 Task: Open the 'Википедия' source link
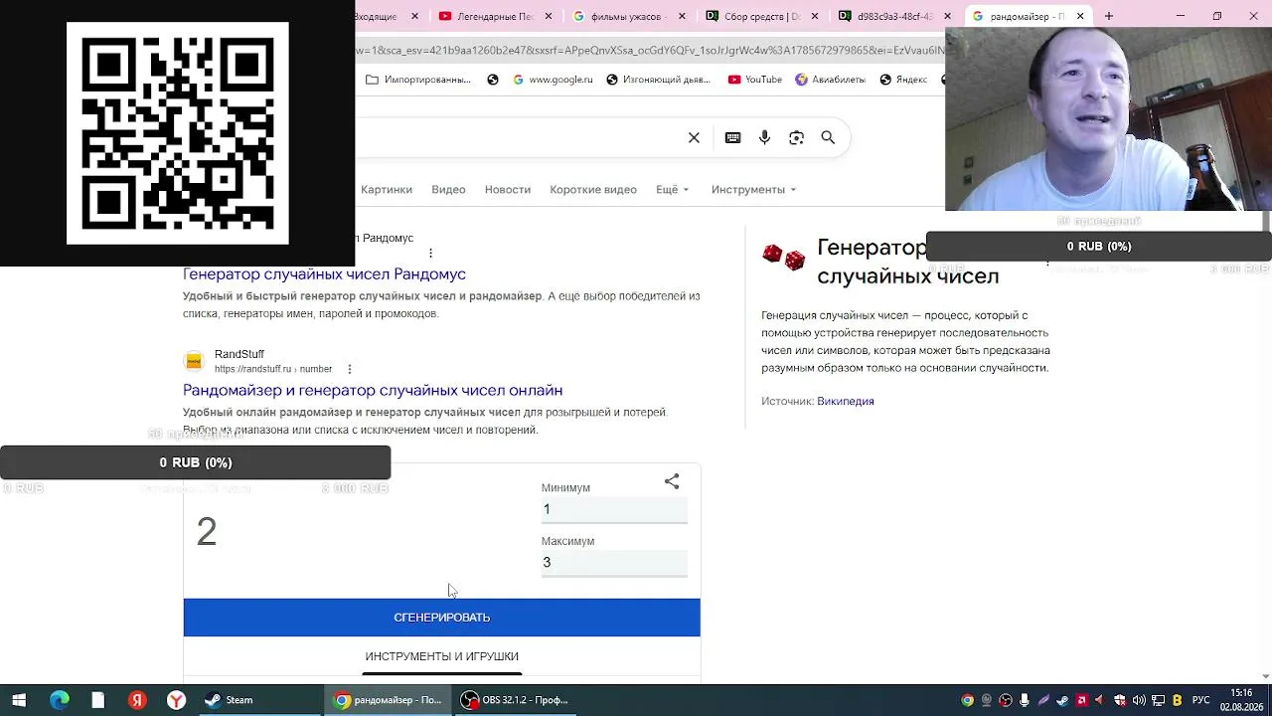(846, 402)
